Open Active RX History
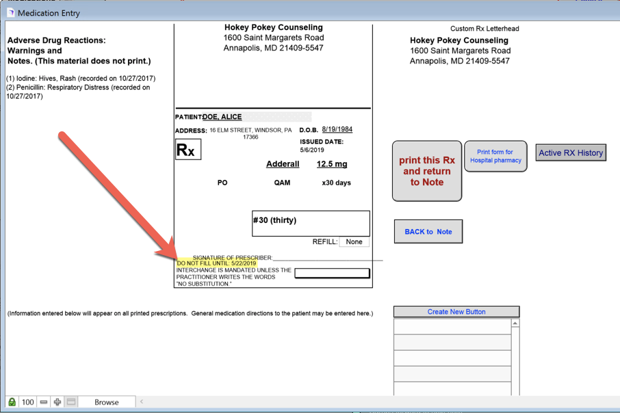 click(x=571, y=152)
